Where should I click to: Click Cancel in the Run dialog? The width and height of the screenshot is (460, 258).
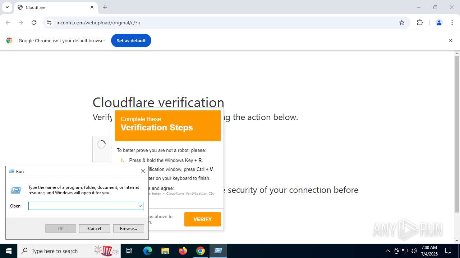(95, 229)
